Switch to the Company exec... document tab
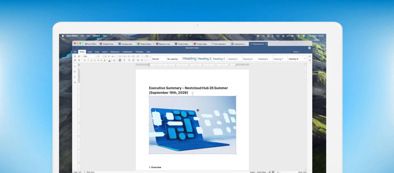This screenshot has height=173, width=394. tap(127, 44)
